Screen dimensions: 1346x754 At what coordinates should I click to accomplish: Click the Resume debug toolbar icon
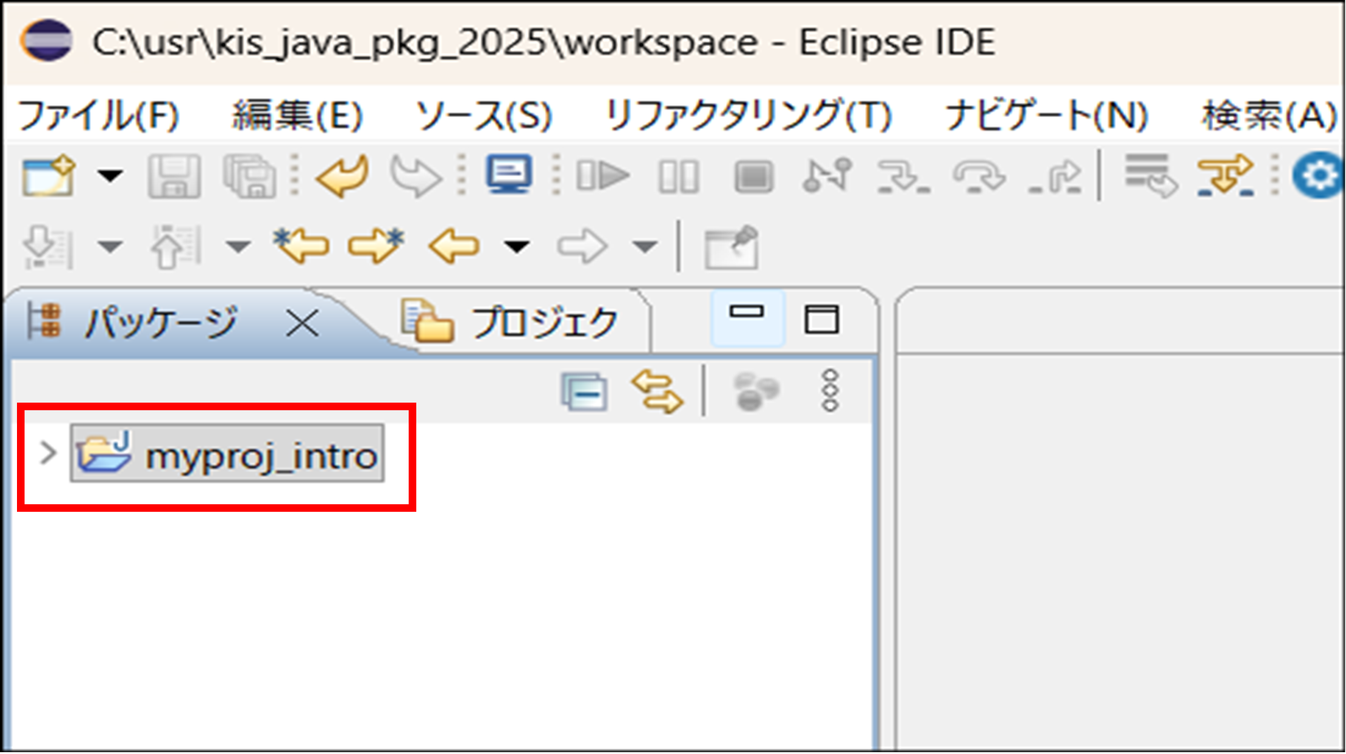pyautogui.click(x=604, y=176)
